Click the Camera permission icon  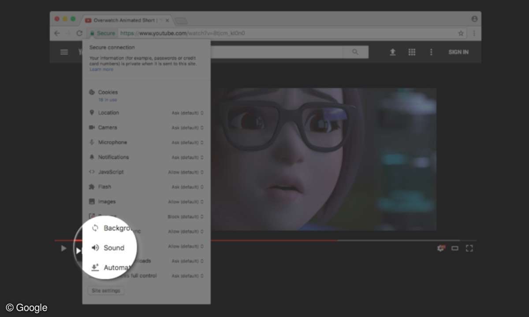pos(92,127)
